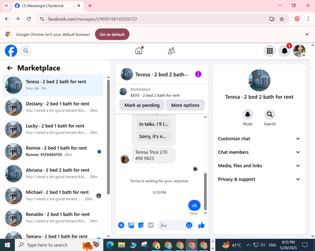Open a new browser tab

(x=90, y=6)
